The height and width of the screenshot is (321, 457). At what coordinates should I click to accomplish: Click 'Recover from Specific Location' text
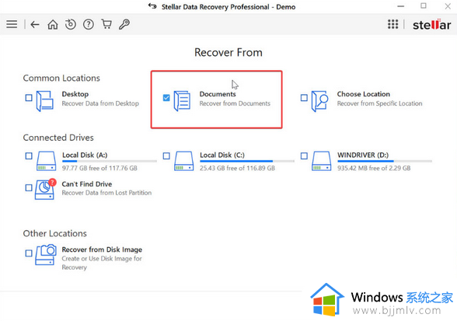[x=379, y=103]
